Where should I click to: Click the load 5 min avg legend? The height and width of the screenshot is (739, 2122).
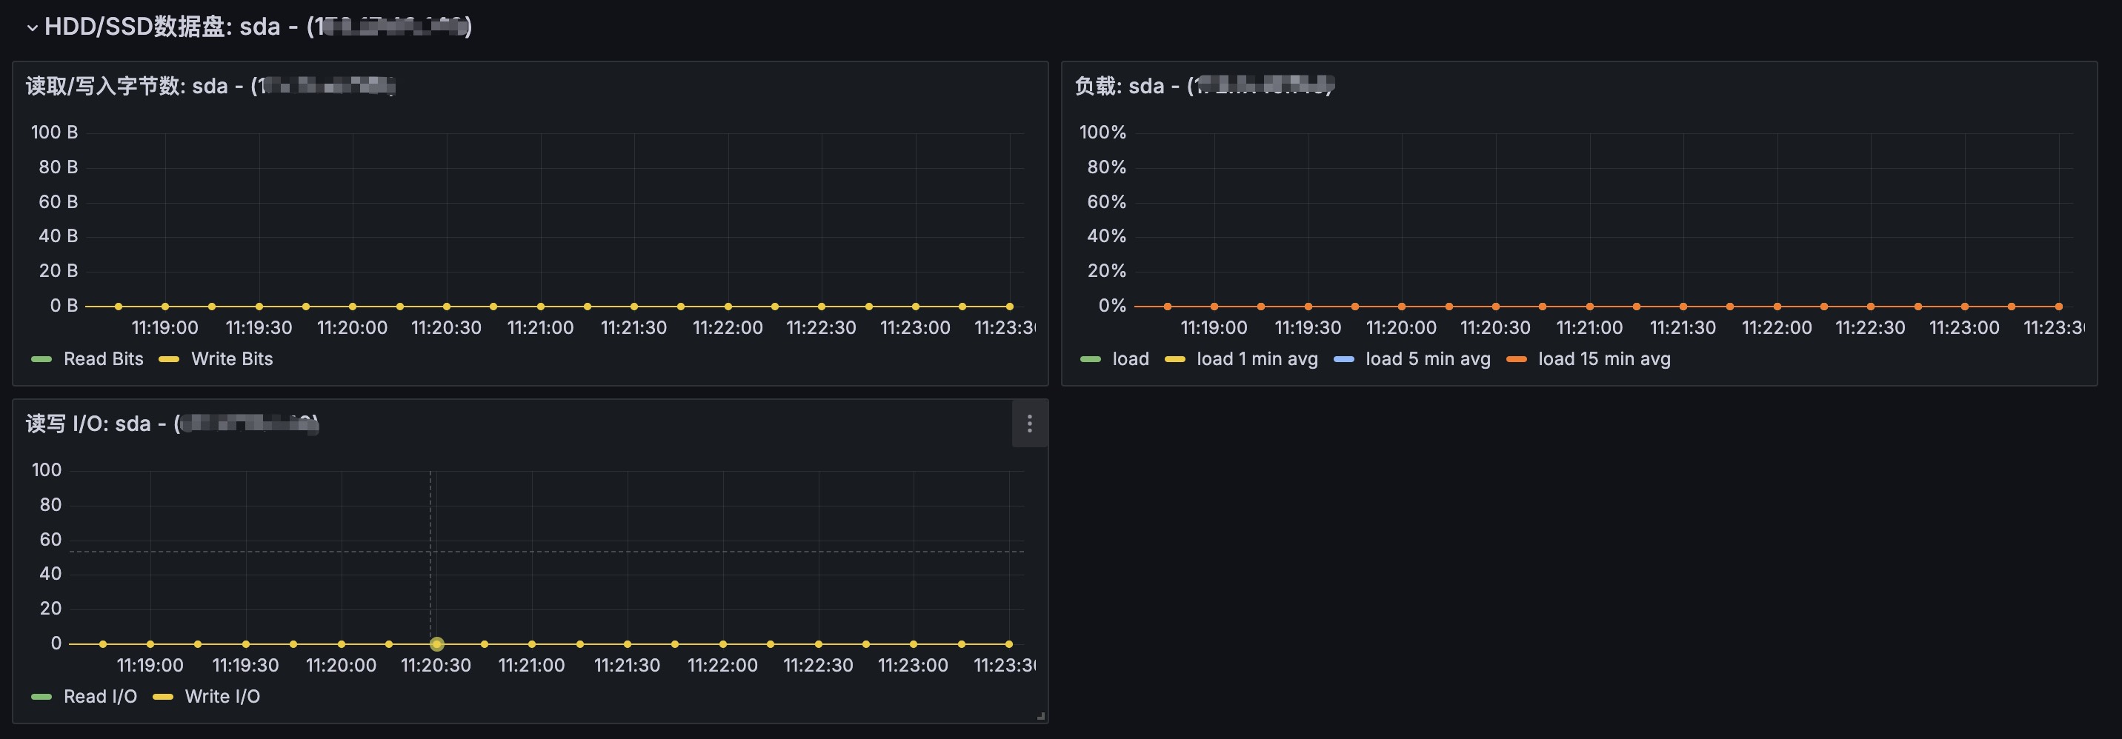(x=1427, y=359)
